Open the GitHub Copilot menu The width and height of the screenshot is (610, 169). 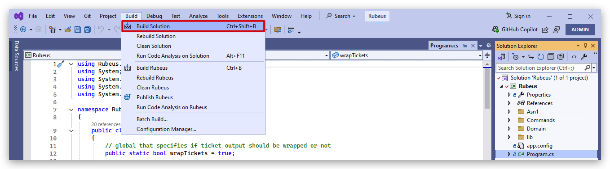coord(515,30)
